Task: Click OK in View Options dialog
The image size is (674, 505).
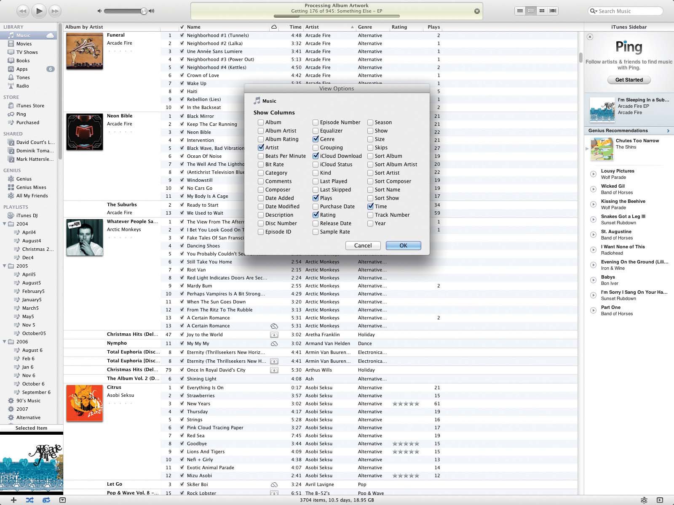Action: pyautogui.click(x=403, y=246)
